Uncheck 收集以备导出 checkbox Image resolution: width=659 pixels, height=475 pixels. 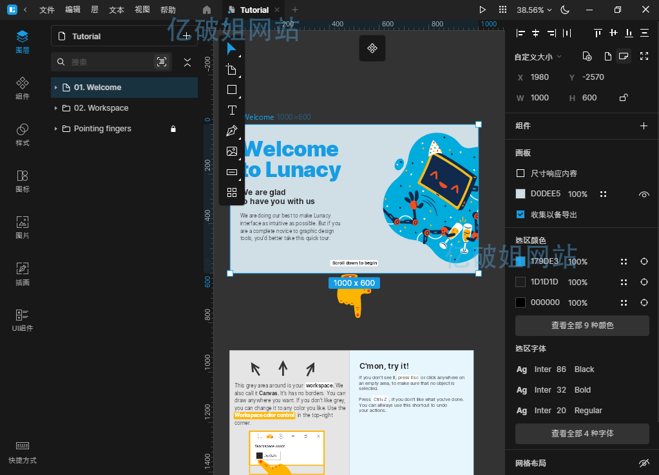[x=521, y=214]
